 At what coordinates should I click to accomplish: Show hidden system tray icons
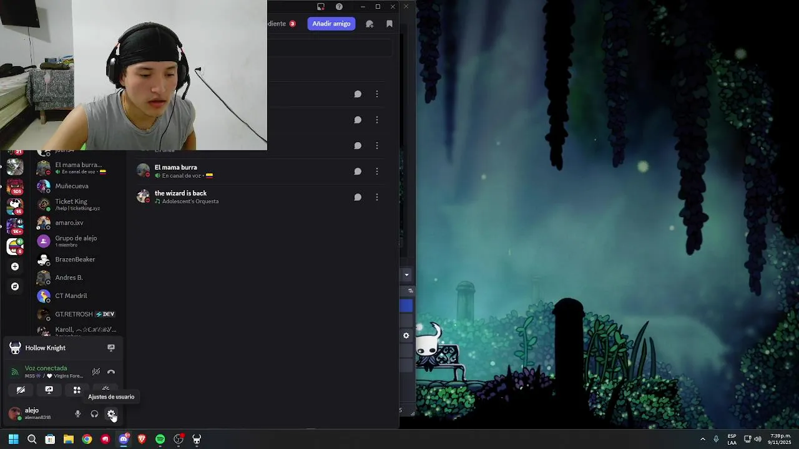click(702, 439)
